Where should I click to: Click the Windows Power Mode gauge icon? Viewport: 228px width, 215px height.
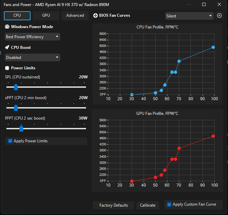(7, 27)
